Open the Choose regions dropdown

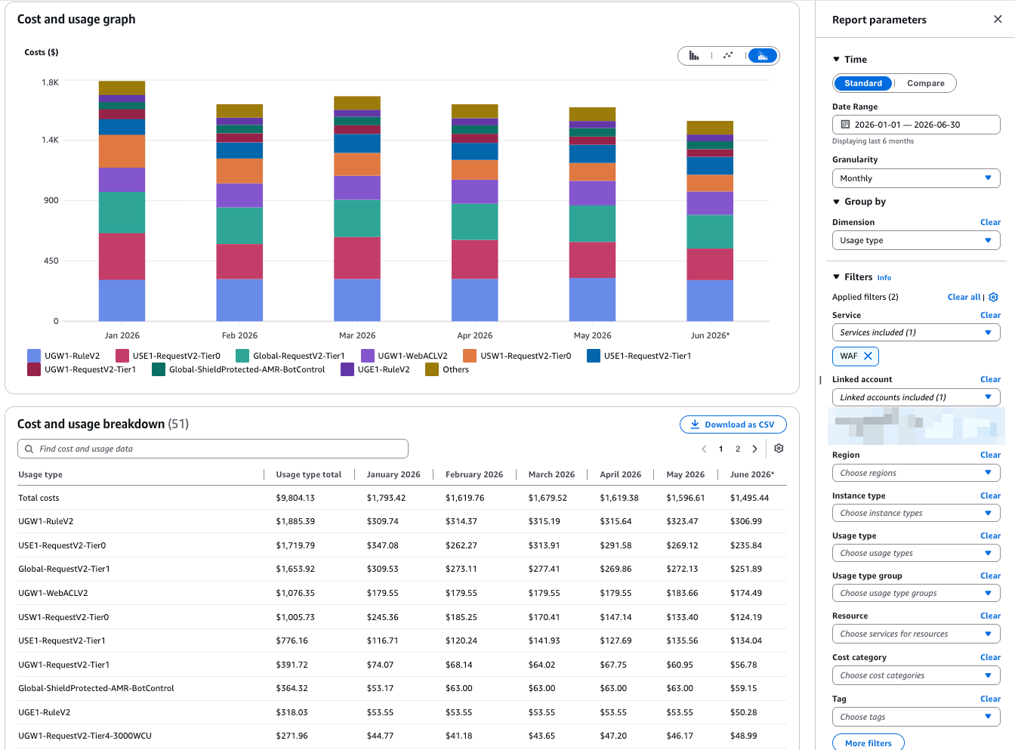pyautogui.click(x=916, y=473)
